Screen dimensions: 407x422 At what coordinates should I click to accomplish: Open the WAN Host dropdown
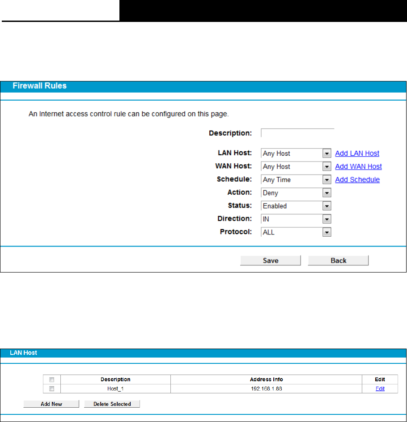(296, 166)
